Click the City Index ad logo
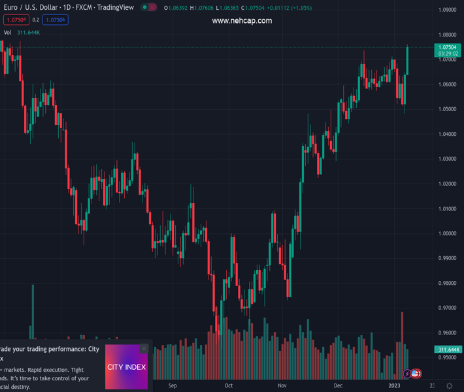 [126, 367]
